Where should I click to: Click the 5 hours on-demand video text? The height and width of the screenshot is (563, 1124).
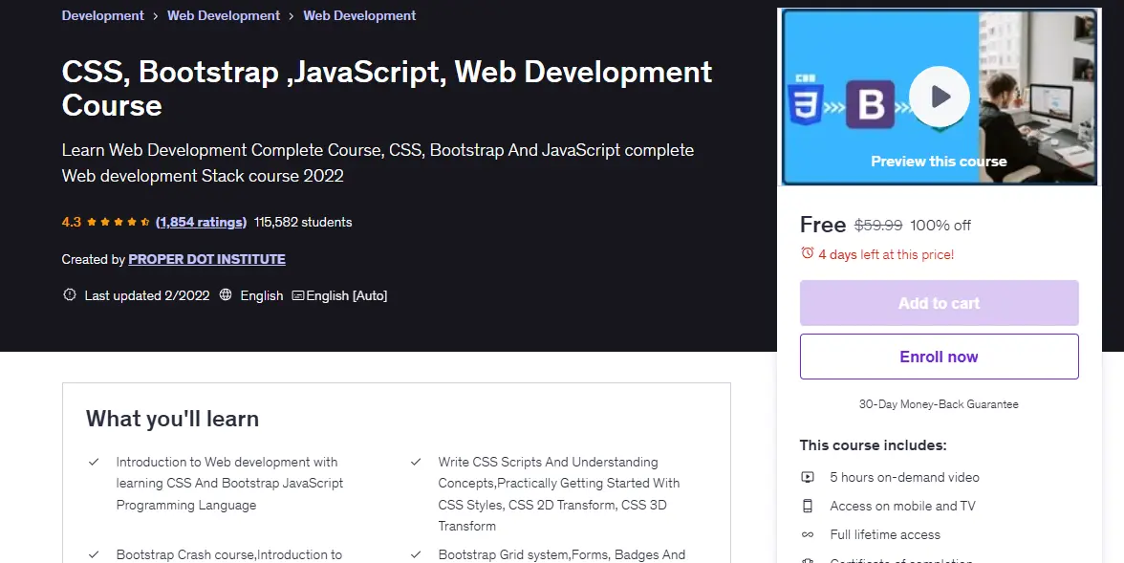point(904,477)
